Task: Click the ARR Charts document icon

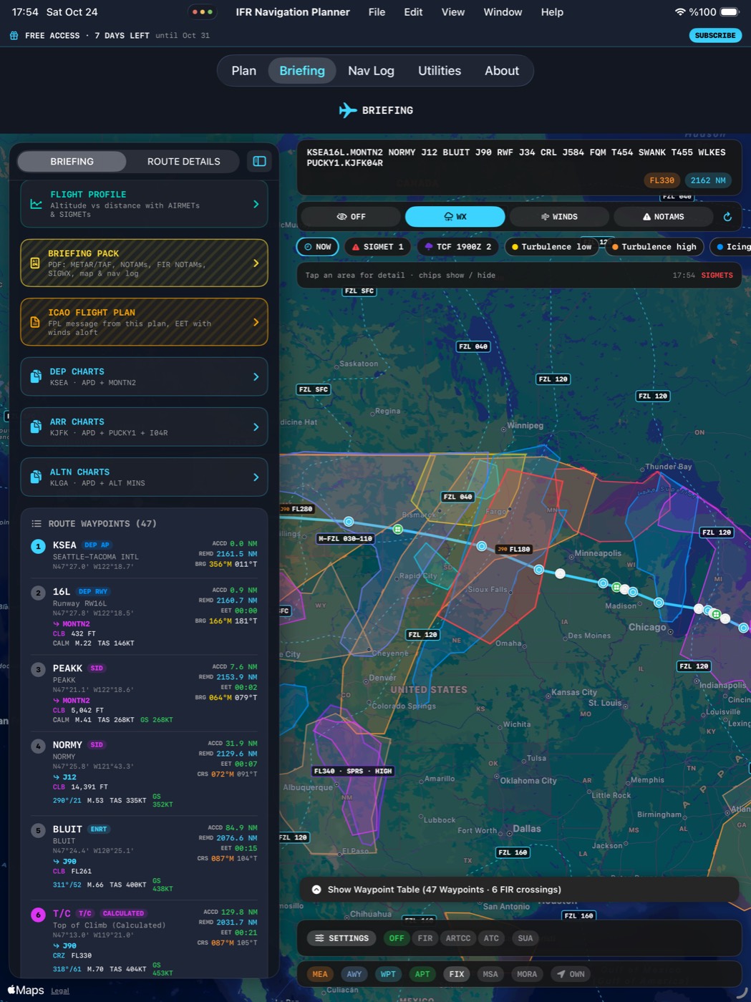Action: click(x=36, y=427)
